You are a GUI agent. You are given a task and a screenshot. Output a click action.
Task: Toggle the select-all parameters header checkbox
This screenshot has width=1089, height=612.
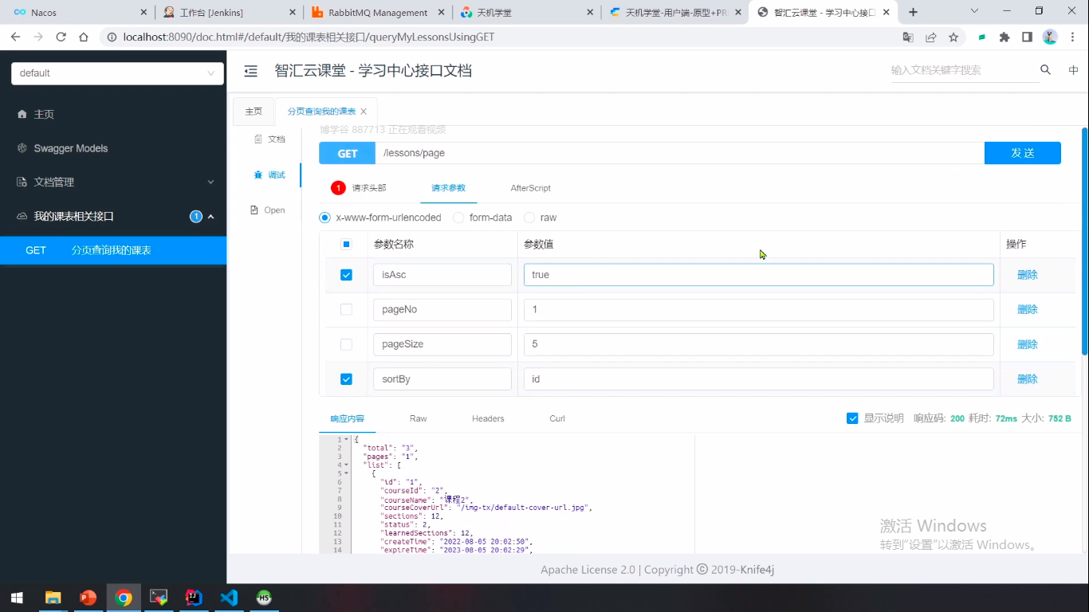346,245
